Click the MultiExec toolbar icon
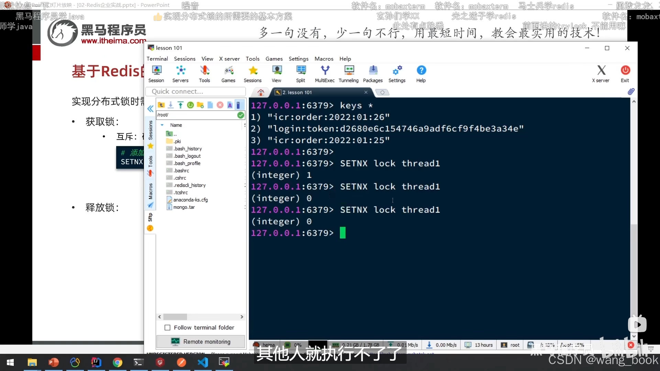660x371 pixels. point(324,74)
